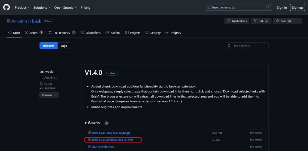Switch to the Pull requests tab

tap(62, 33)
